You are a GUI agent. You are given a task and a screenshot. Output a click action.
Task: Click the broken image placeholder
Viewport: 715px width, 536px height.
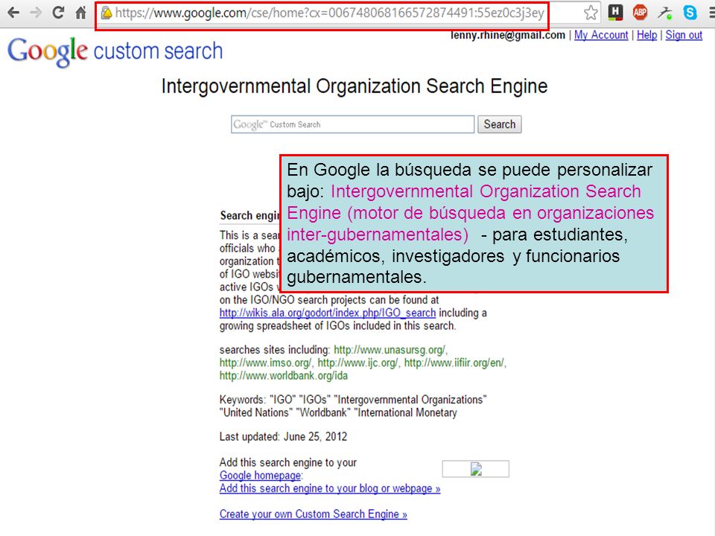[x=476, y=468]
